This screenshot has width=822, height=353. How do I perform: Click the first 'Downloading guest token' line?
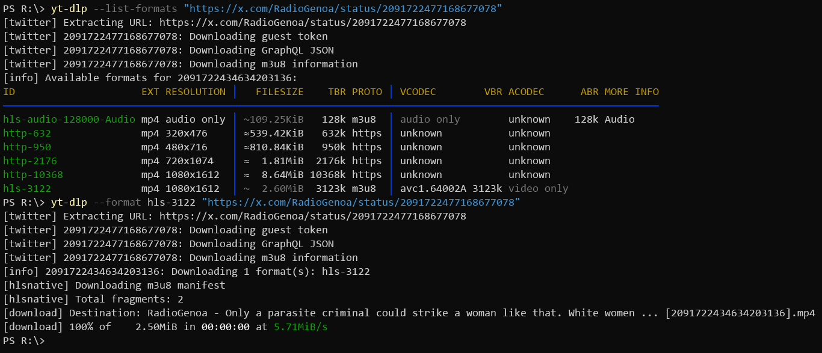point(165,36)
